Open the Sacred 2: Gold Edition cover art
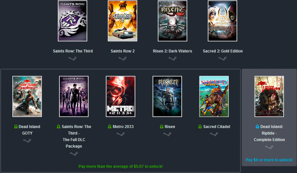This screenshot has height=173, width=297. point(223,21)
